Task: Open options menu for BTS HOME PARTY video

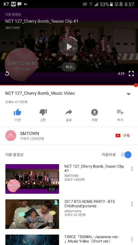Action: point(132,204)
